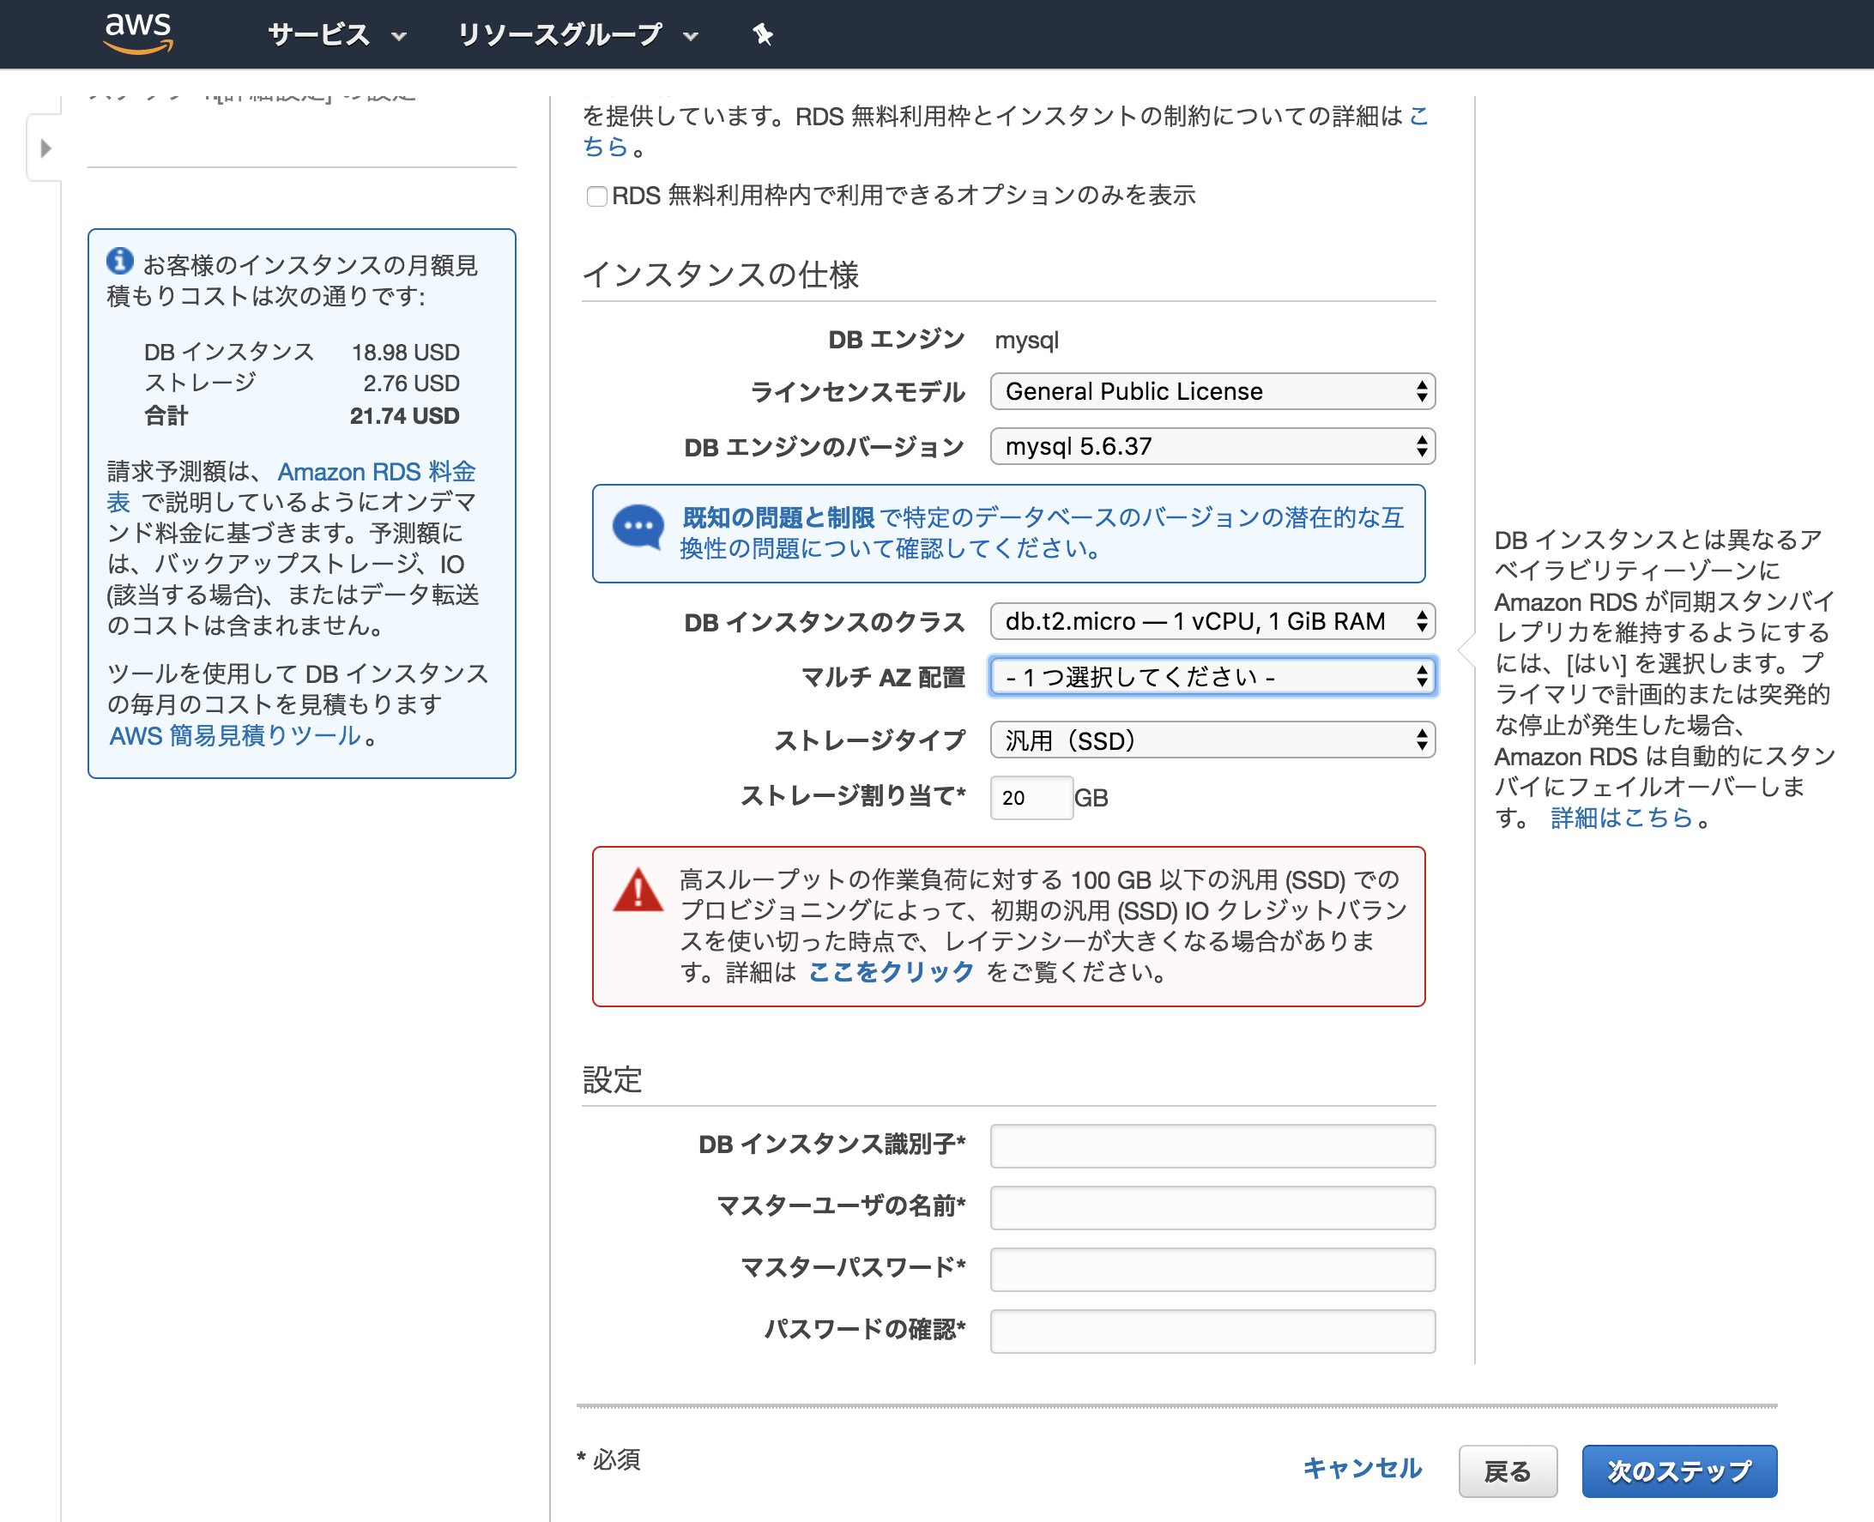
Task: Open the リソースグループ menu
Action: point(577,34)
